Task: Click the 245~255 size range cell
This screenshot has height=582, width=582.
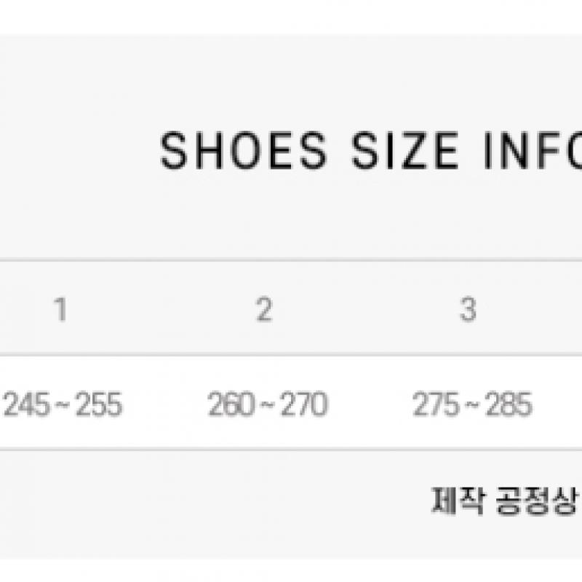Action: coord(63,404)
